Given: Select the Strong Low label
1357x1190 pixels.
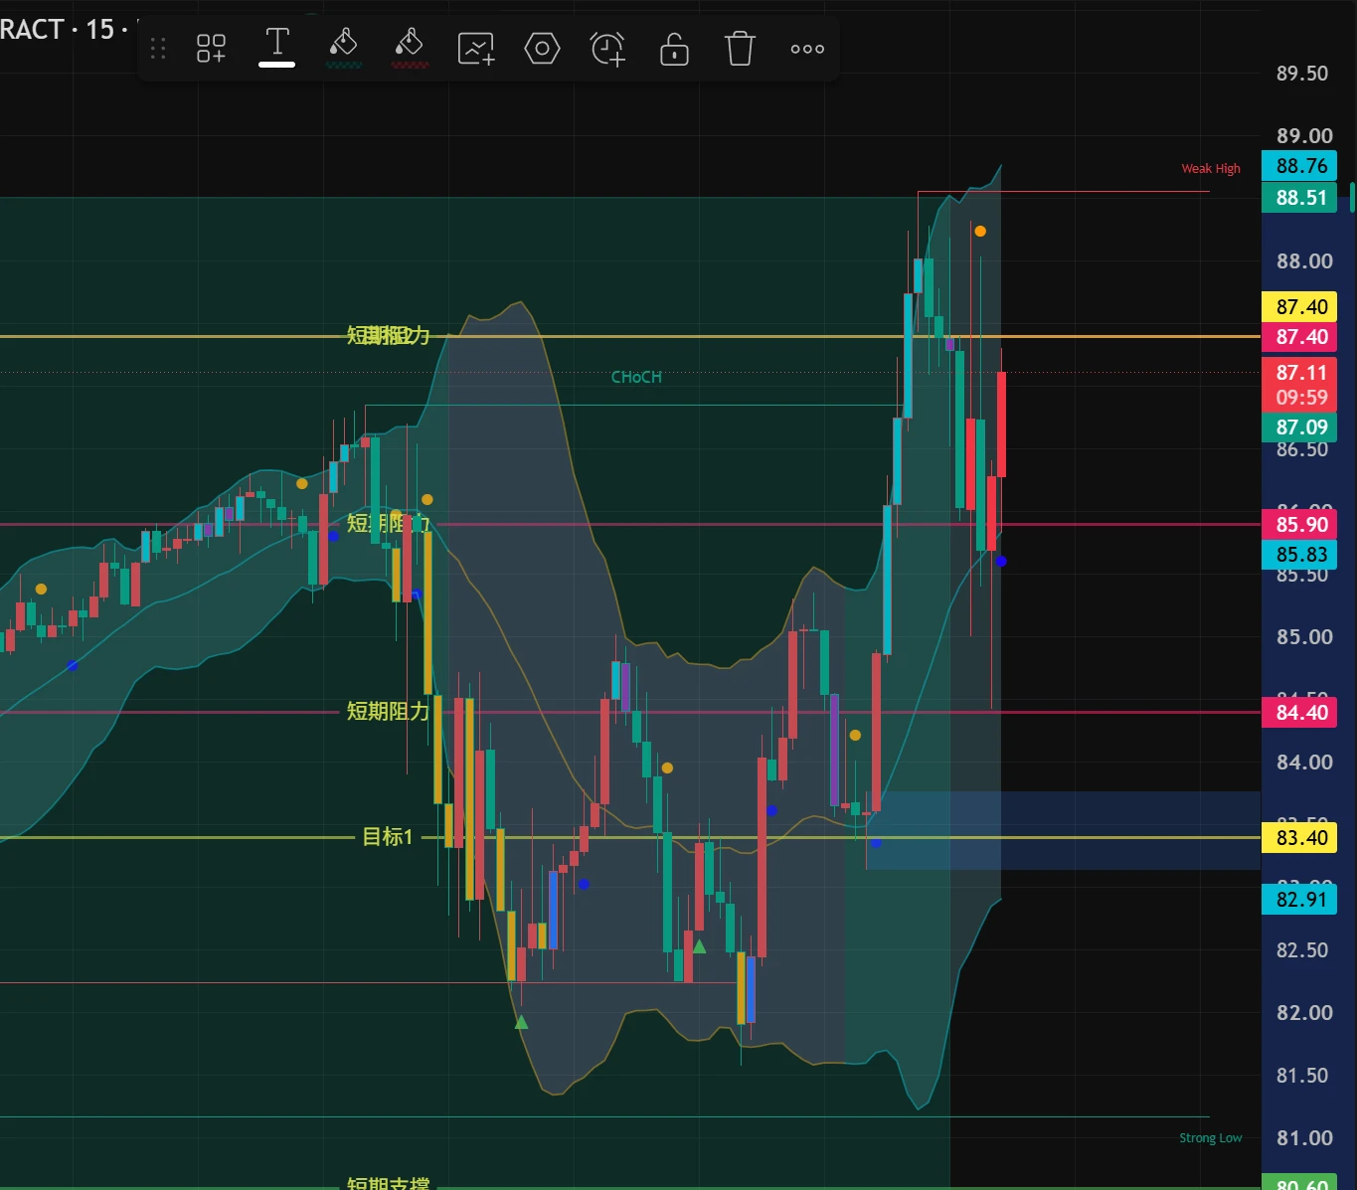Looking at the screenshot, I should point(1211,1137).
